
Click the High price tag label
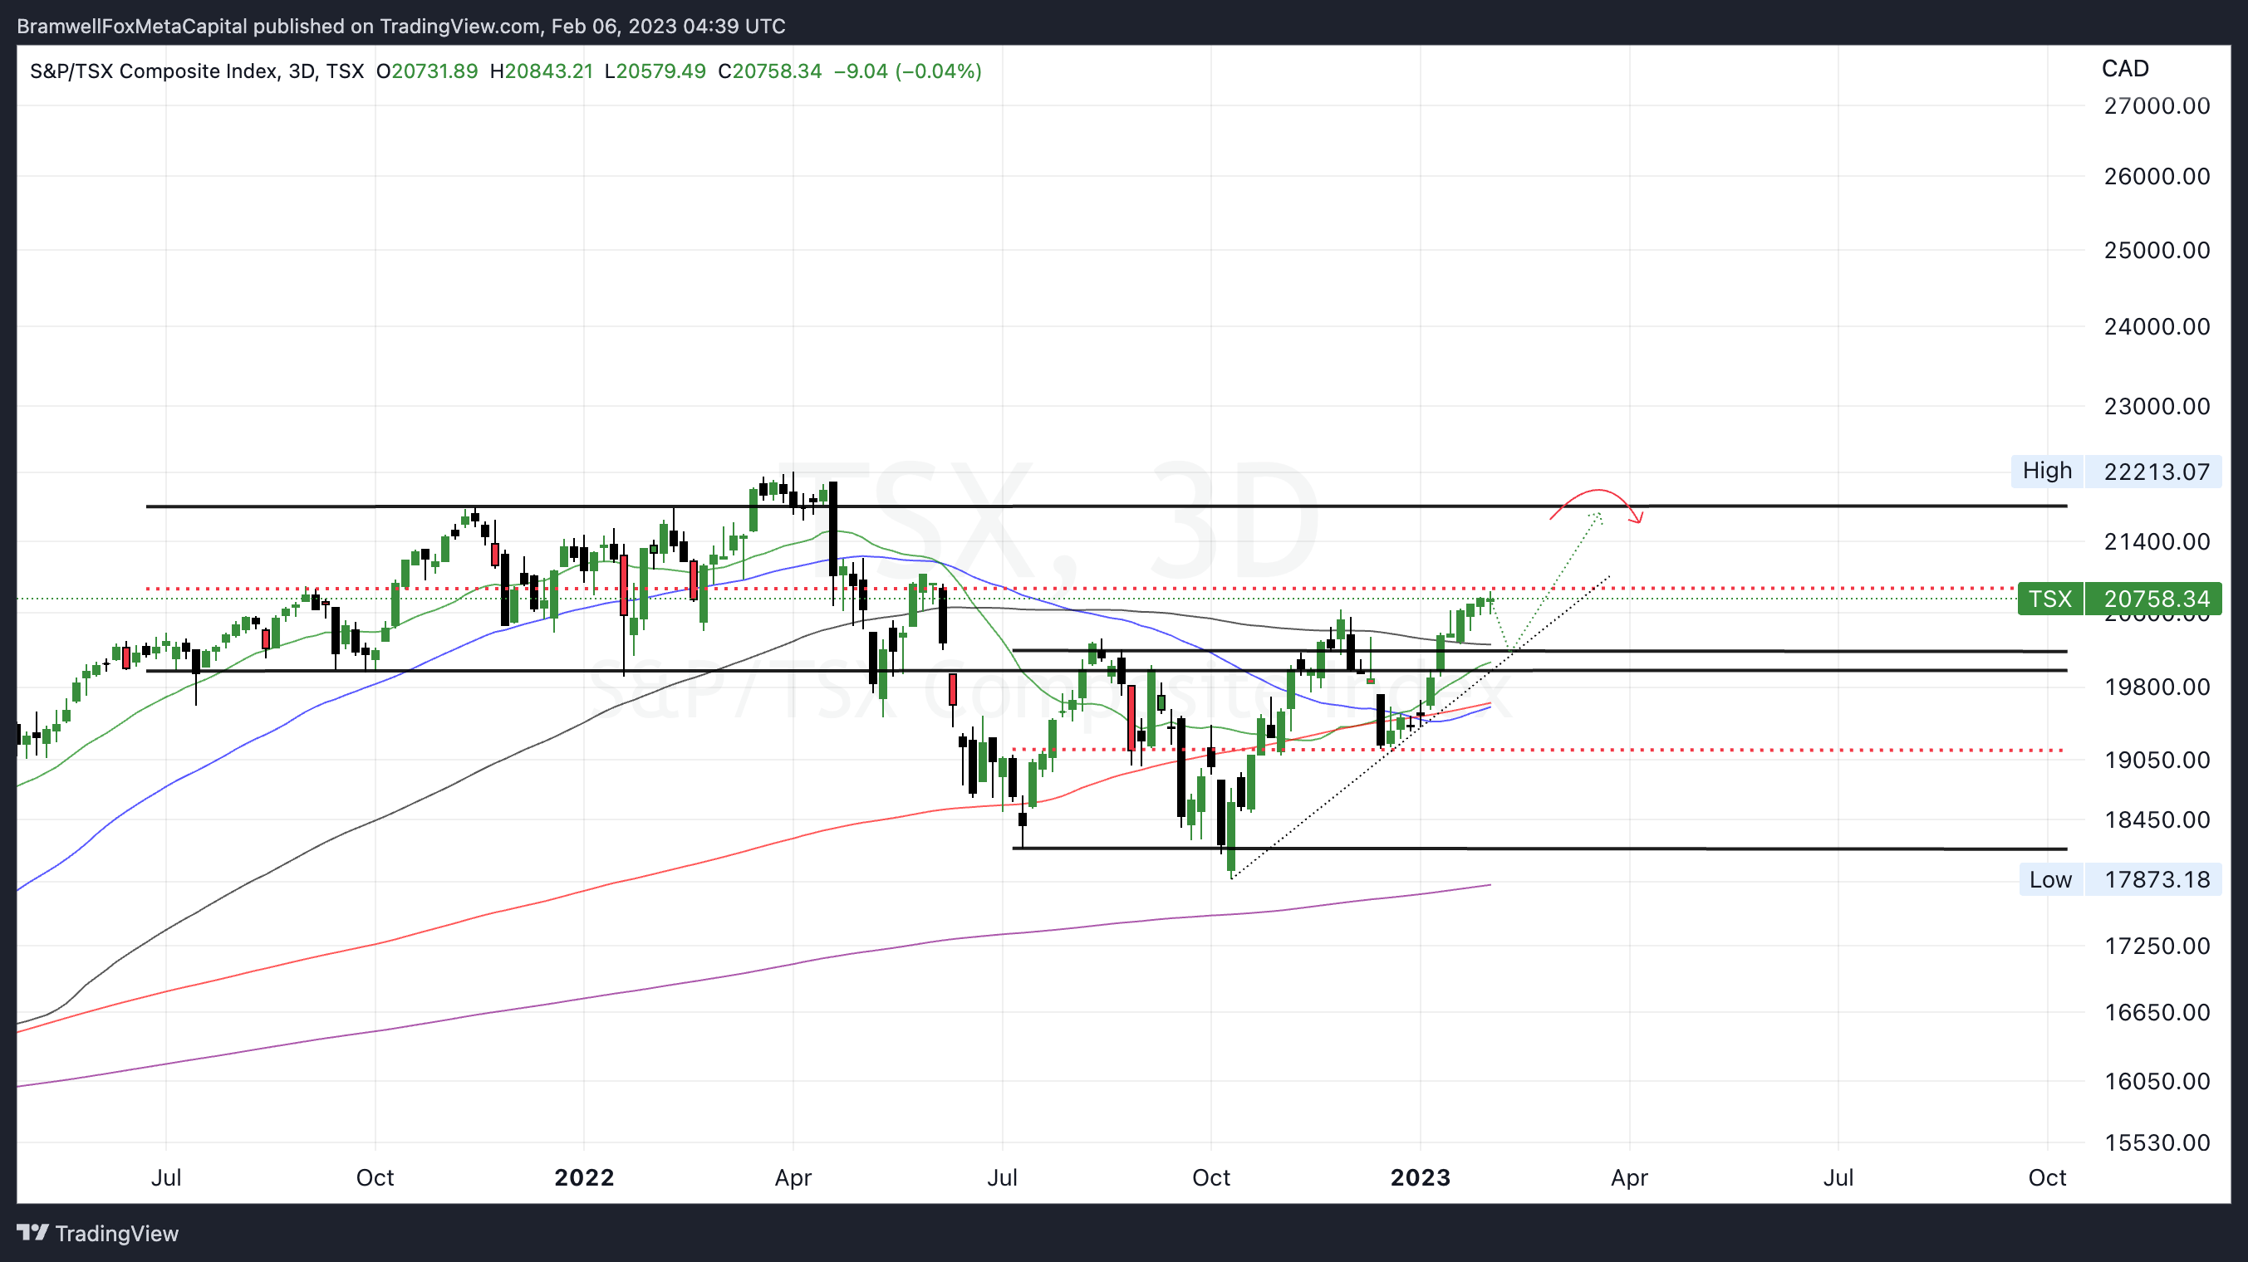point(2047,471)
